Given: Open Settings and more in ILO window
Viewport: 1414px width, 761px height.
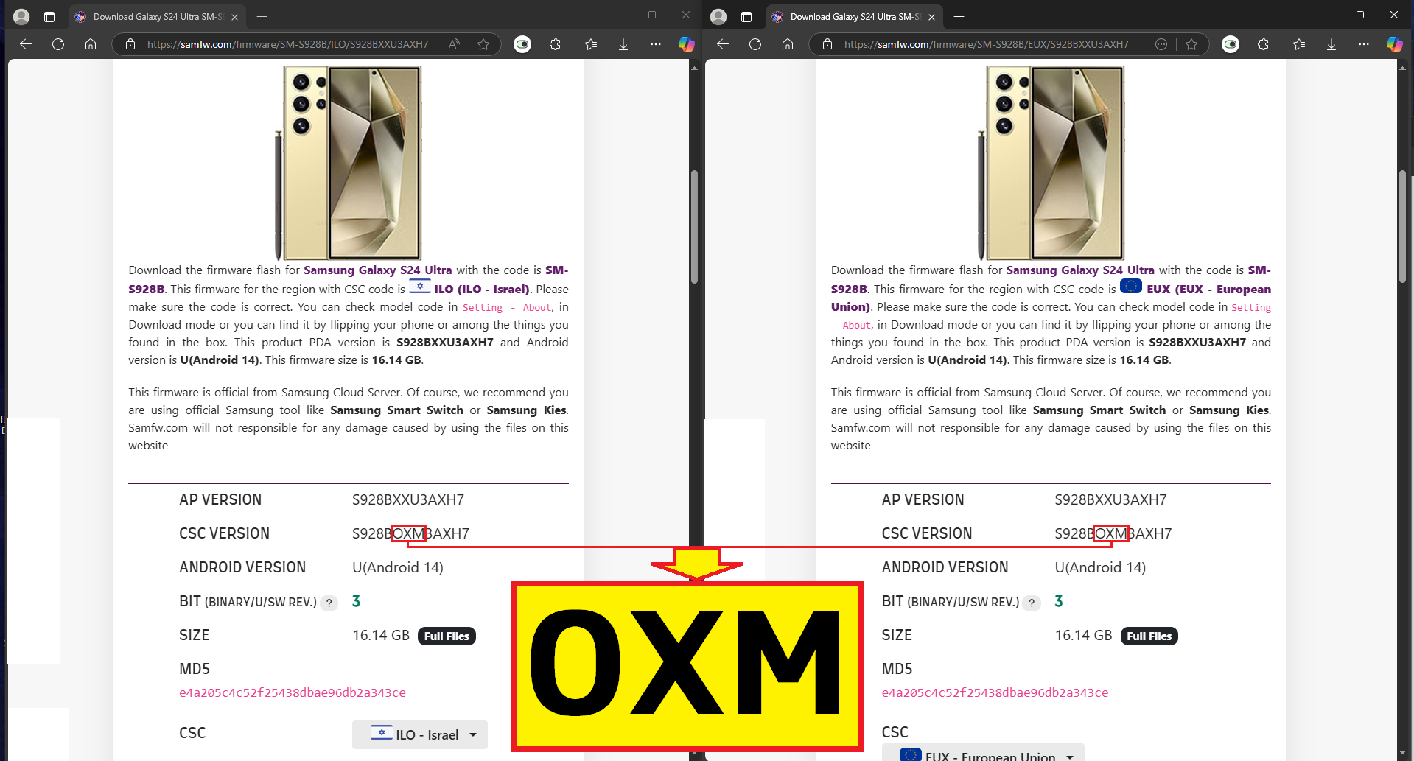Looking at the screenshot, I should [x=656, y=44].
